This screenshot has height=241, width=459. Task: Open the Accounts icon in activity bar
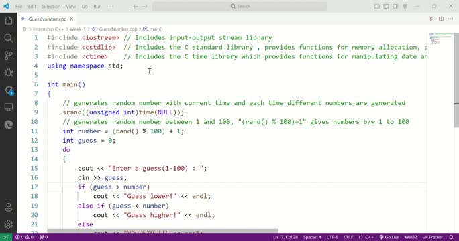coord(9,207)
